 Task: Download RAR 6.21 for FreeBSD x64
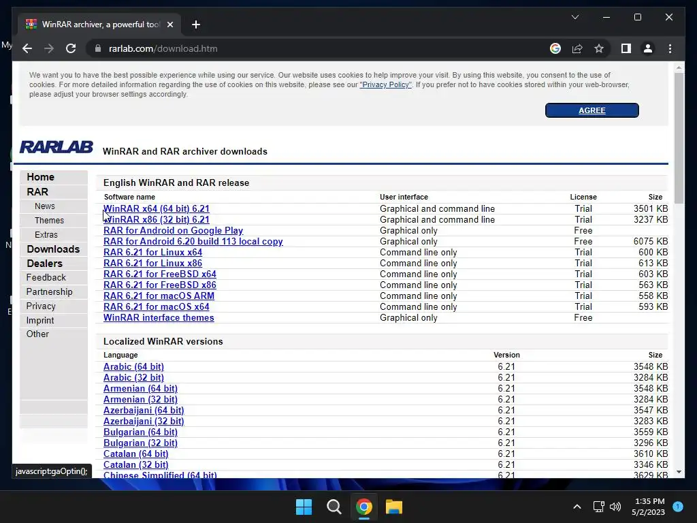[160, 274]
